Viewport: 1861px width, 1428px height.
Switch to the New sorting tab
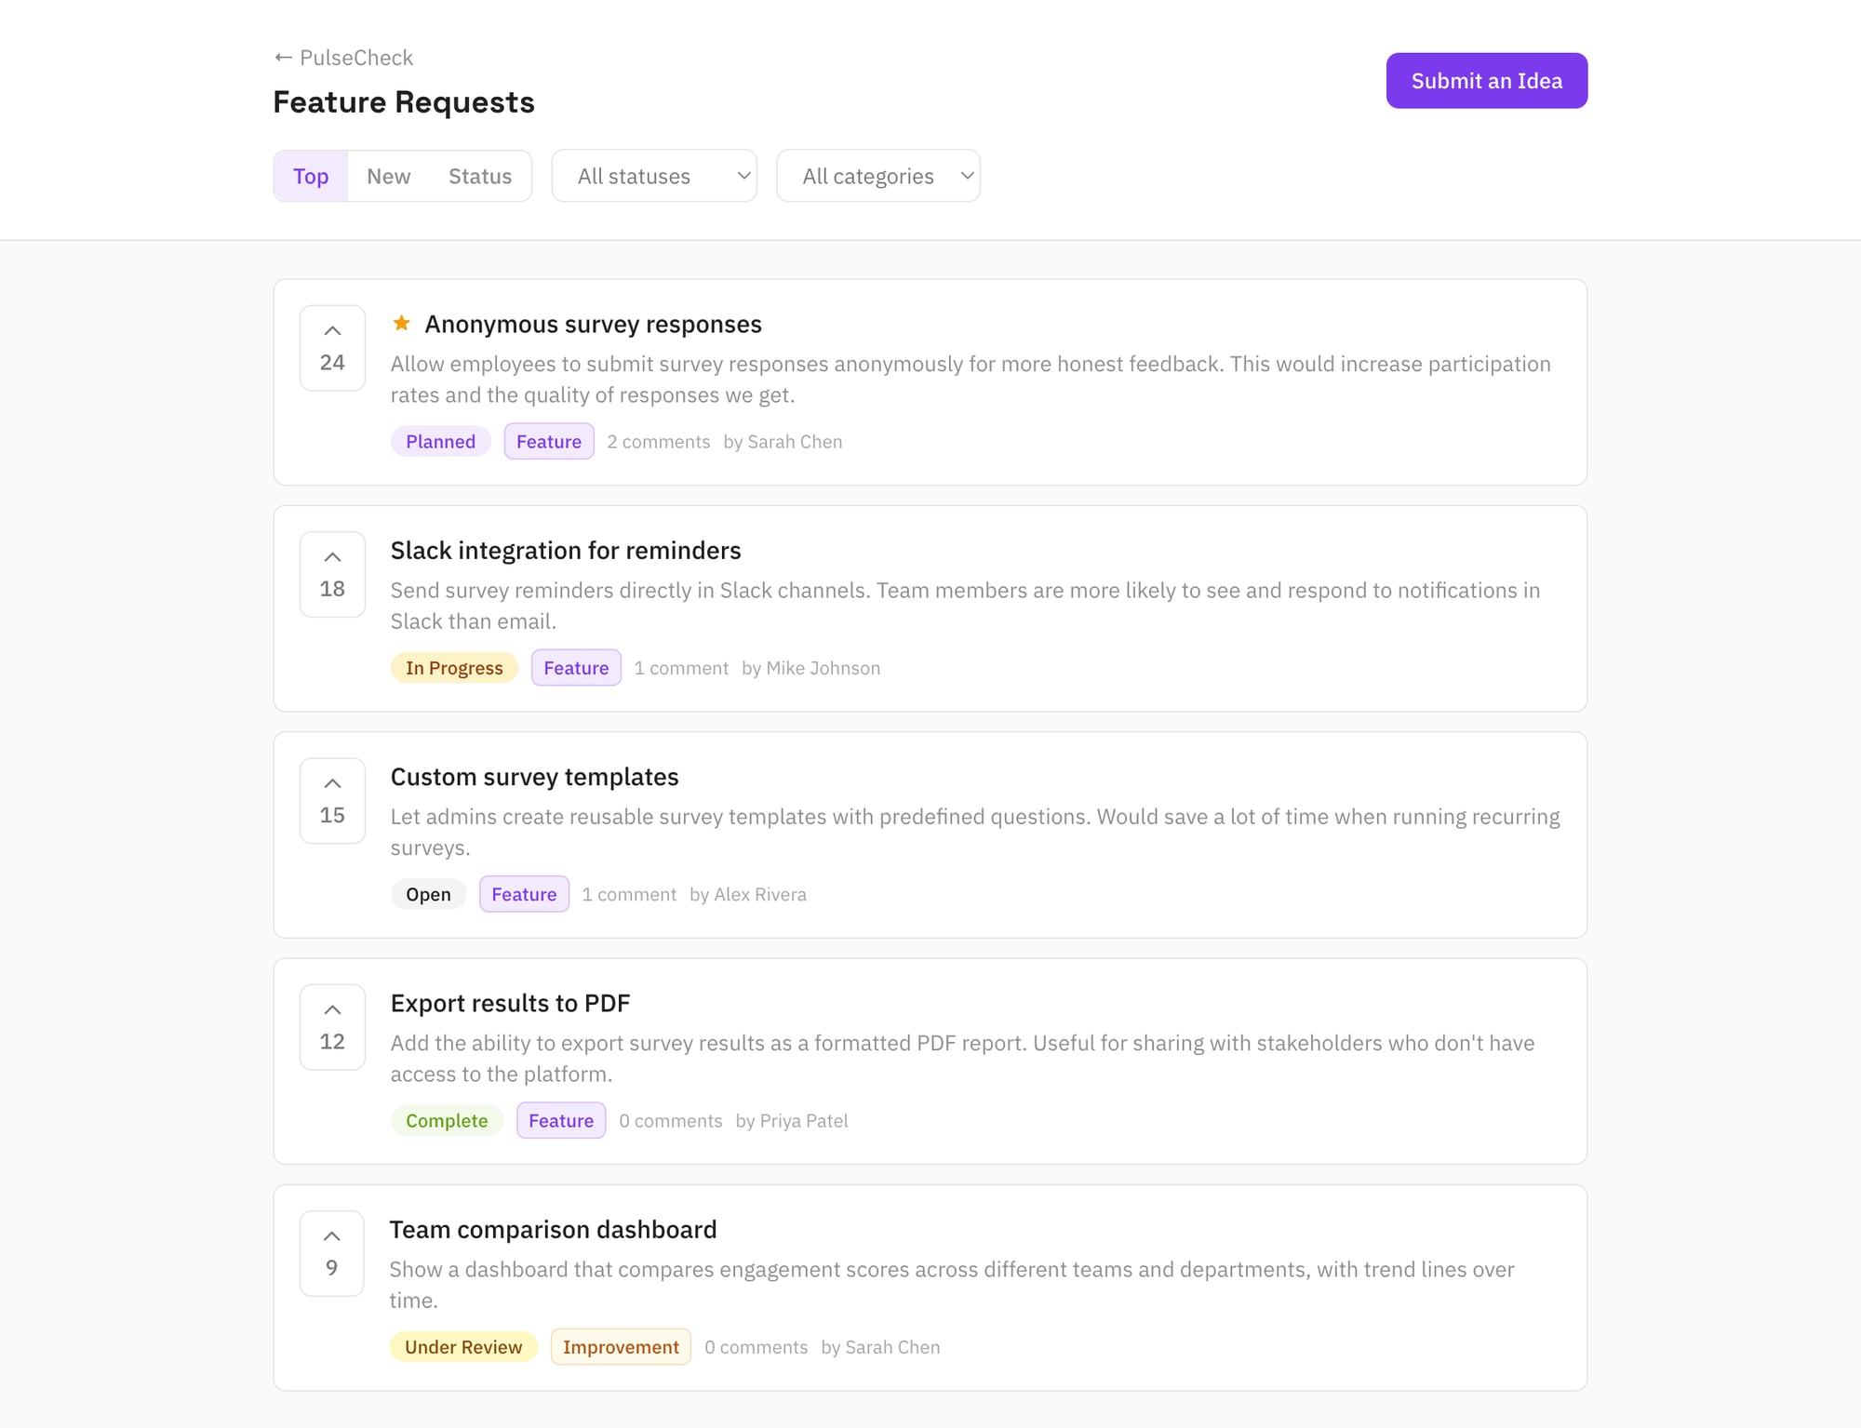(x=387, y=175)
